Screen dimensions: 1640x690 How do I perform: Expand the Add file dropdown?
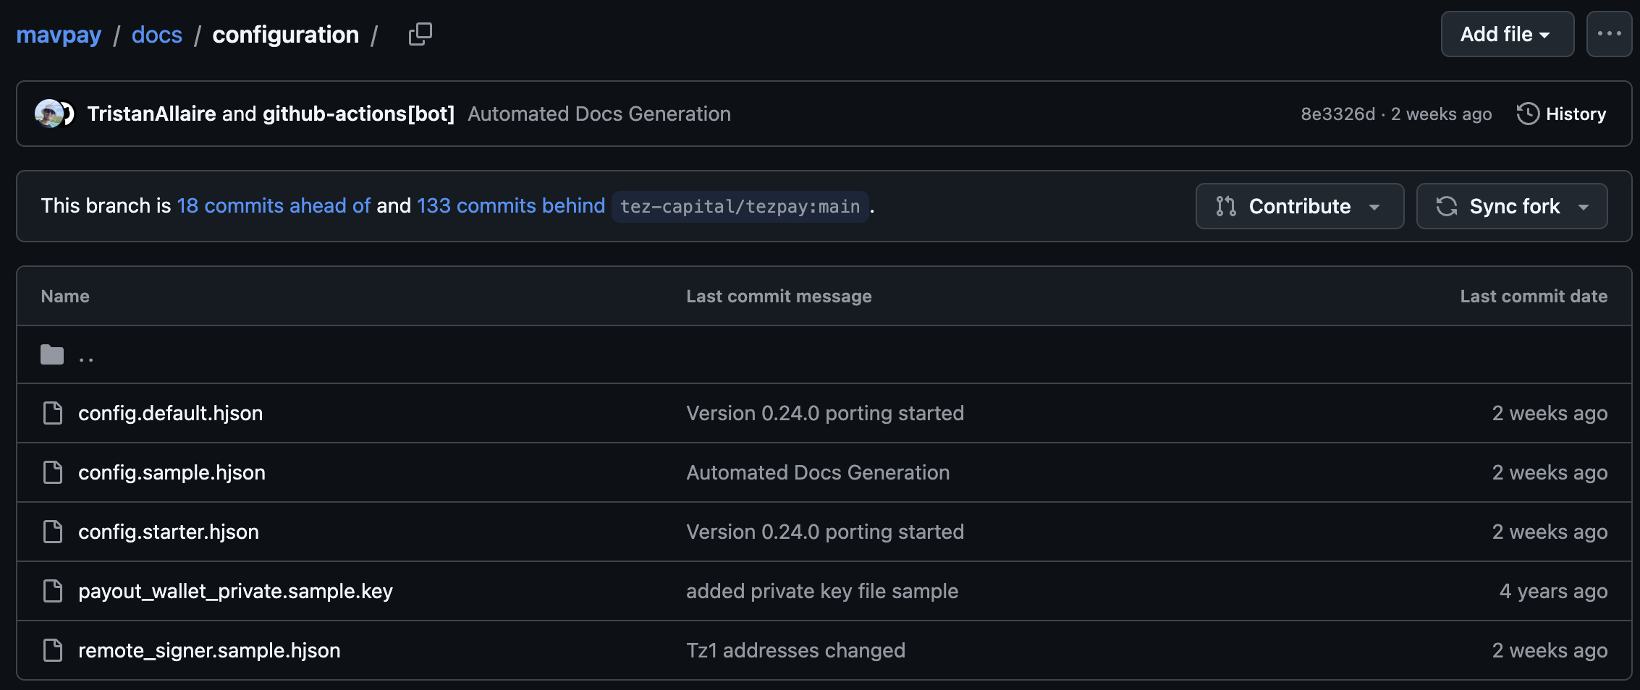1507,34
